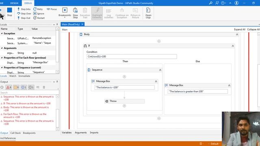This screenshot has height=146, width=260.
Task: Open the Arguments panel
Action: tap(80, 133)
